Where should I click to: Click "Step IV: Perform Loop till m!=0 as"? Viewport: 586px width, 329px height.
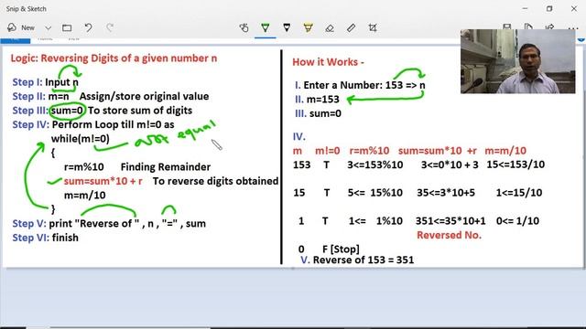93,124
